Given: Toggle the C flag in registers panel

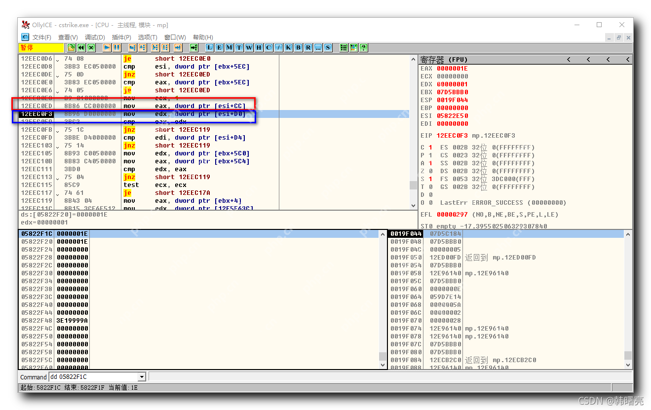Looking at the screenshot, I should point(427,147).
